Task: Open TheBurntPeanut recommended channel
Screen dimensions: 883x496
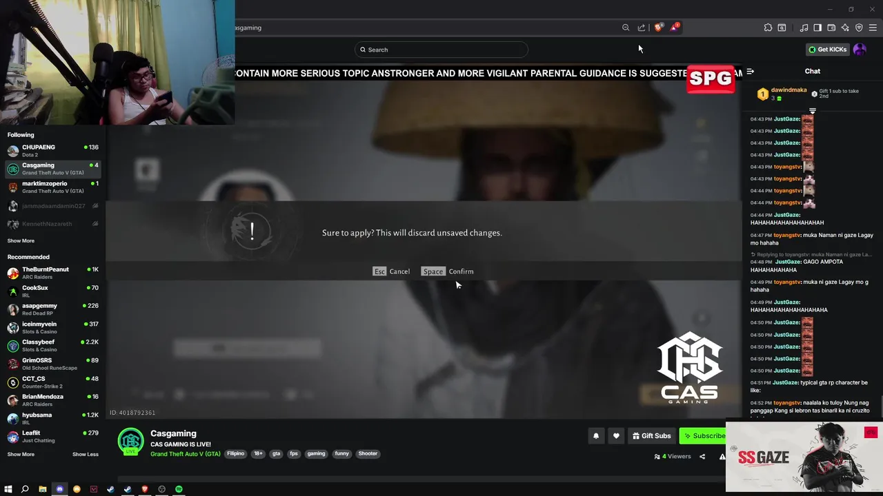Action: 53,273
